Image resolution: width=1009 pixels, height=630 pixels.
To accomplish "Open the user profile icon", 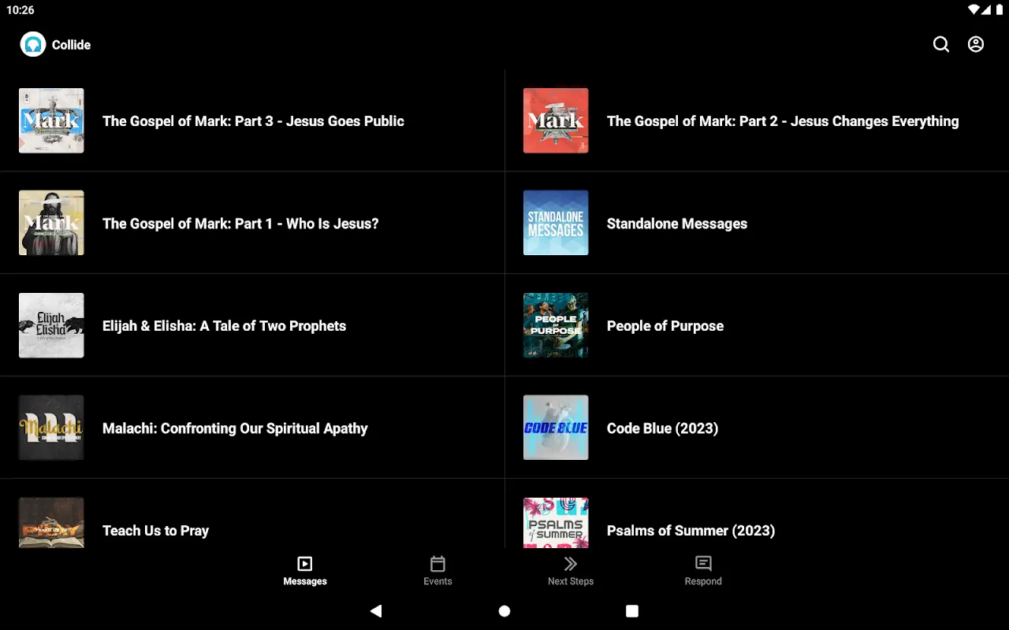I will coord(976,44).
